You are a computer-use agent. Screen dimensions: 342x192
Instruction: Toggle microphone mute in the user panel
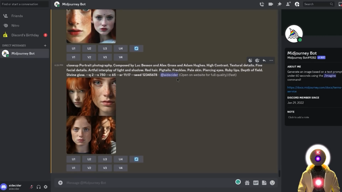31,187
